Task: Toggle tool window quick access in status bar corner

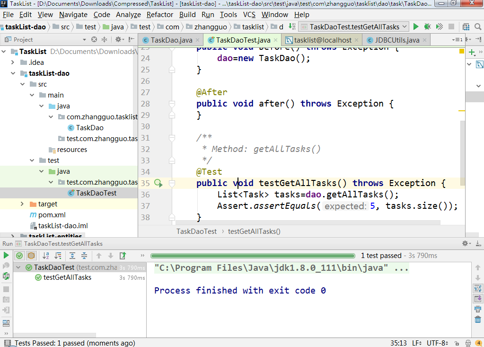Action: [x=8, y=343]
